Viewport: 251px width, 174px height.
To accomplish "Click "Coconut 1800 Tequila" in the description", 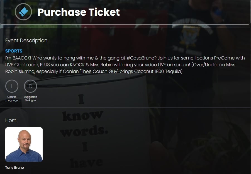I will click(x=158, y=71).
